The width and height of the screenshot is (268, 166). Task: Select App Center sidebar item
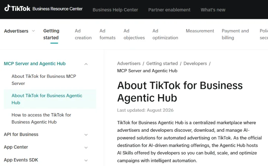pos(16,147)
